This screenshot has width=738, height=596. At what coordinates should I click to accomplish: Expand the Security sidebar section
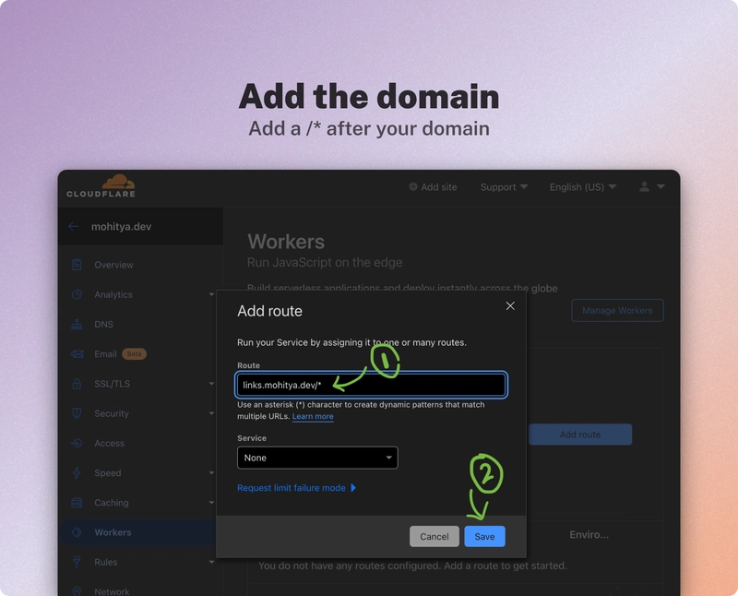pyautogui.click(x=211, y=413)
